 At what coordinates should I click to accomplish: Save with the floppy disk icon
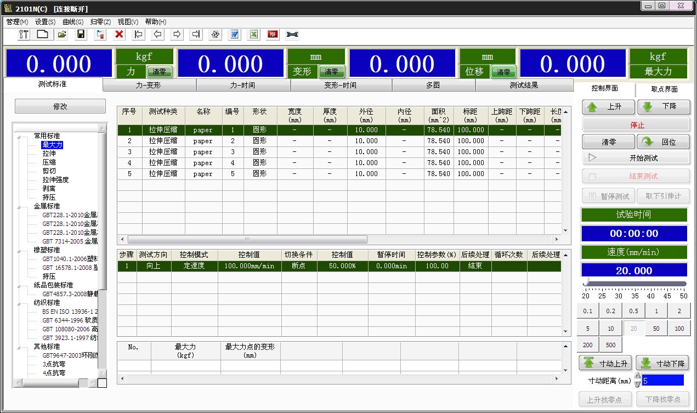coord(81,35)
